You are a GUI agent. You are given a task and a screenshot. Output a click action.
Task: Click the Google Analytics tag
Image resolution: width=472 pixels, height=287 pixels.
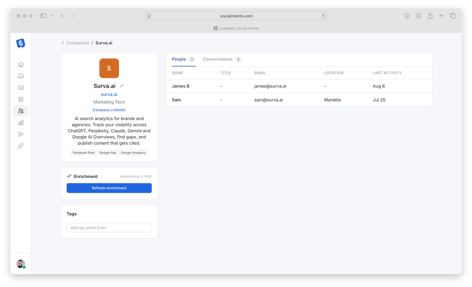tap(133, 153)
